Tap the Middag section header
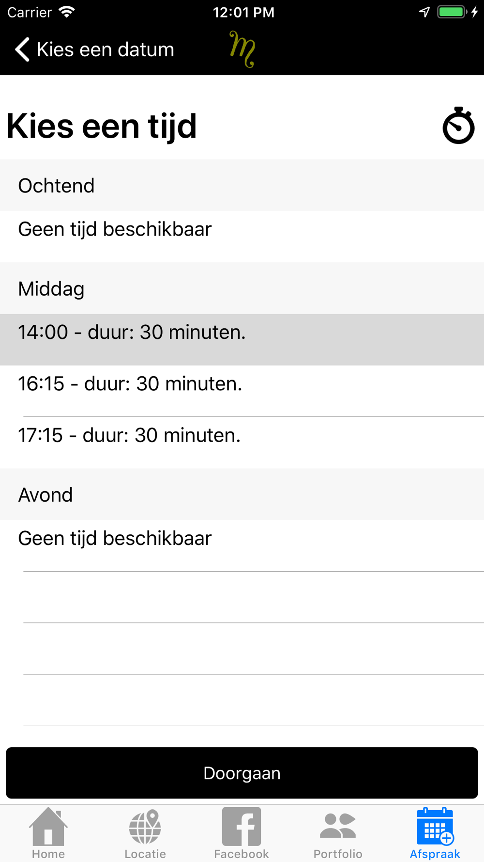The width and height of the screenshot is (484, 862). [51, 289]
